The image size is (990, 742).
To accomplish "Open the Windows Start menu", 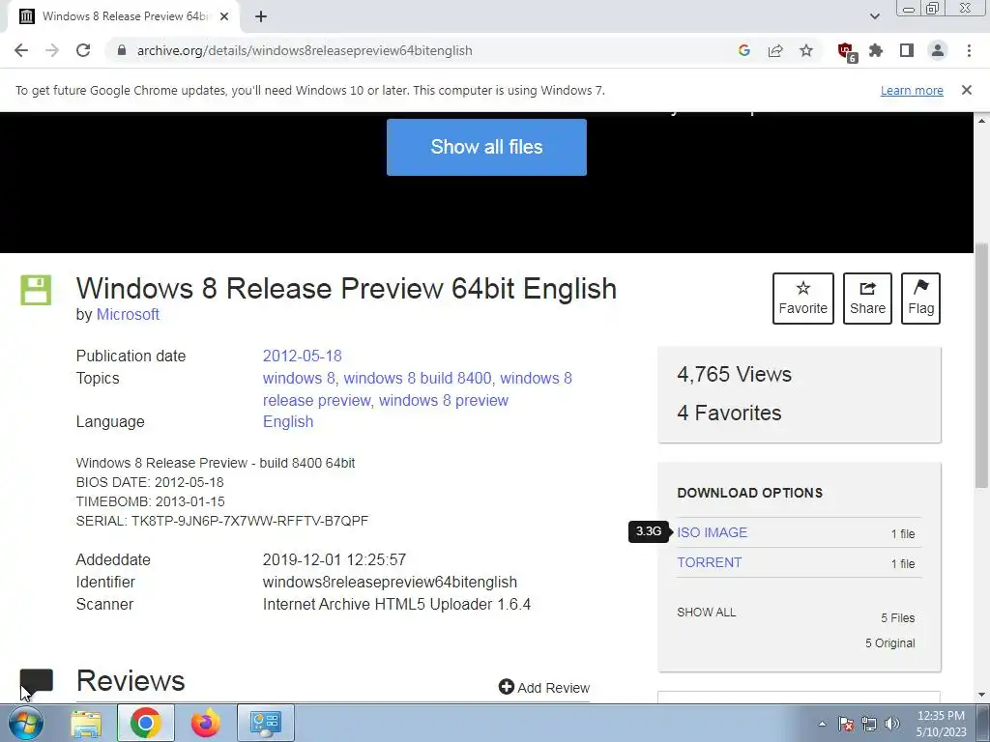I will point(26,723).
